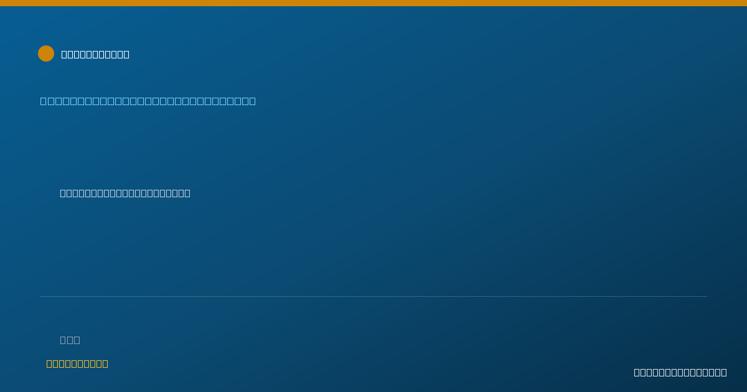Click the light blue headline text line
Screen dimensions: 747x392
148,101
